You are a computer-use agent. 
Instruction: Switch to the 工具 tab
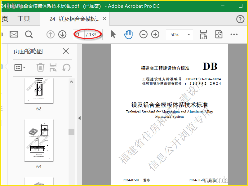click(x=24, y=19)
